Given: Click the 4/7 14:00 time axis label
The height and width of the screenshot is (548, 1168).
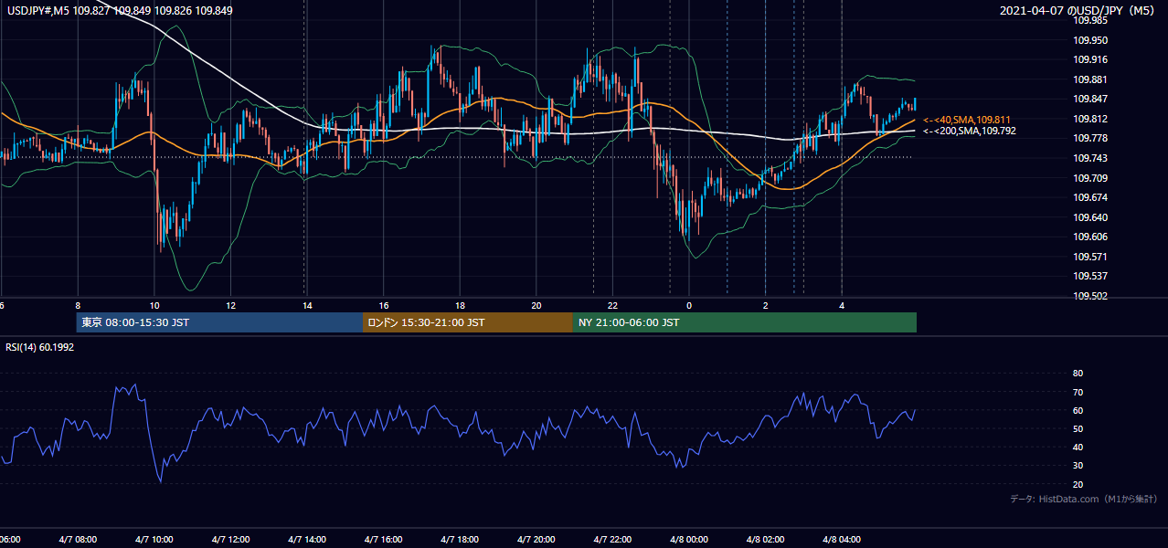Looking at the screenshot, I should (x=306, y=540).
